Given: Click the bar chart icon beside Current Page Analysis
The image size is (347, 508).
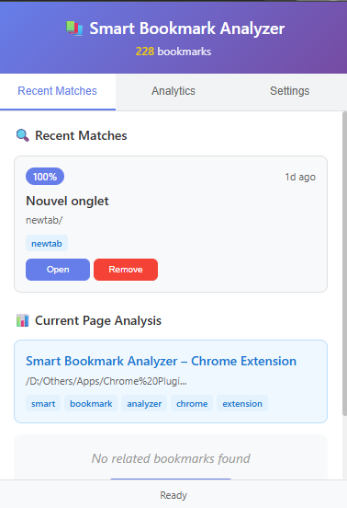Looking at the screenshot, I should 23,320.
